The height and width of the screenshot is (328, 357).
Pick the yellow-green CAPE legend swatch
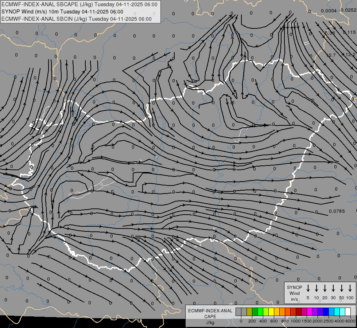(266, 312)
